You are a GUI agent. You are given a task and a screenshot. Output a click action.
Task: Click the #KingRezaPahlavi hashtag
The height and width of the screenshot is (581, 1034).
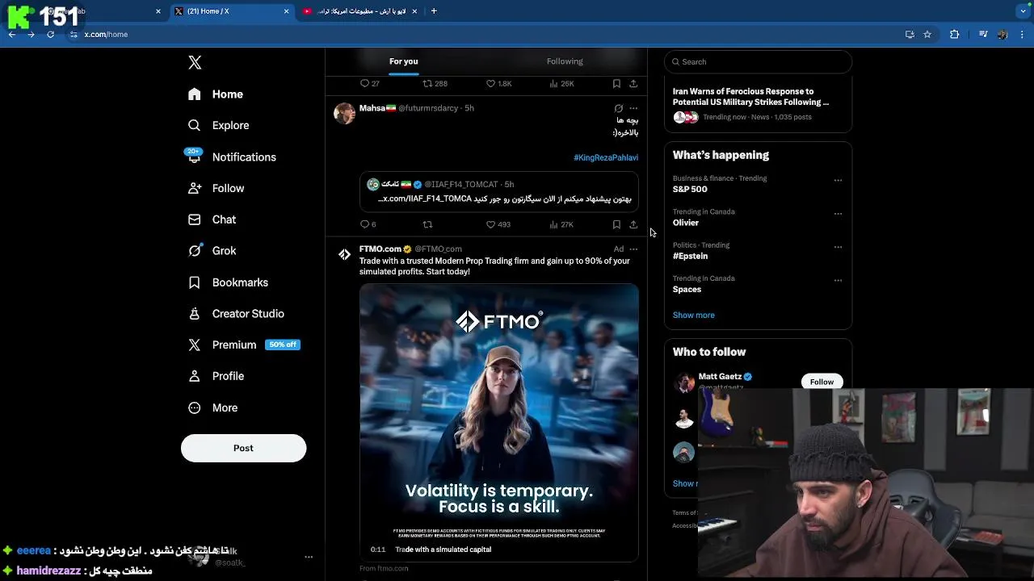[x=606, y=157]
